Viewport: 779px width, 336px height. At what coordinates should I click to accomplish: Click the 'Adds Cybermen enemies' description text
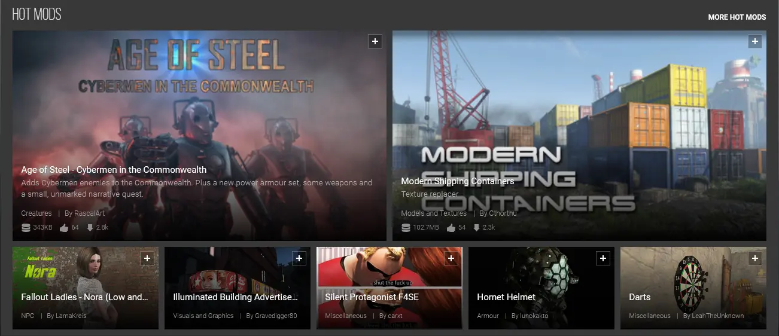click(197, 188)
